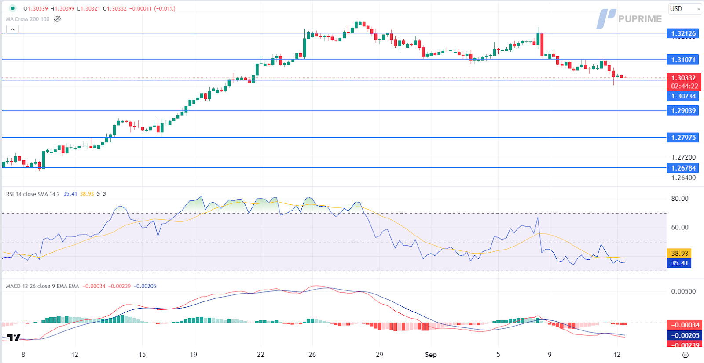Click the green symbol status dot
Image resolution: width=704 pixels, height=363 pixels.
(13, 8)
